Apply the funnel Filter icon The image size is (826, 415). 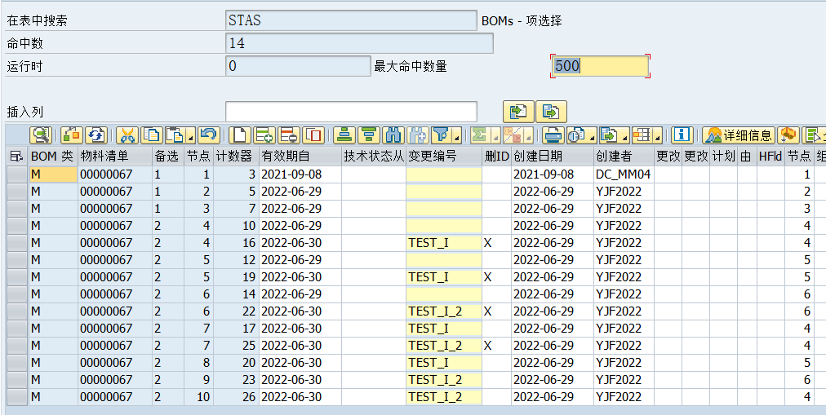442,135
